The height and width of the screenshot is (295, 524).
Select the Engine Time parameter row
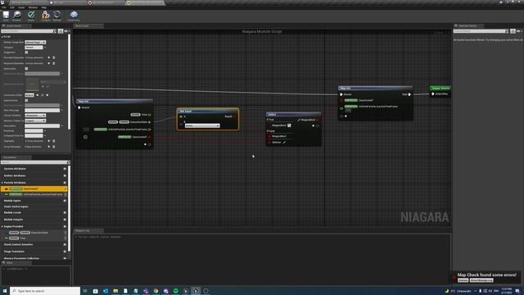(x=34, y=238)
